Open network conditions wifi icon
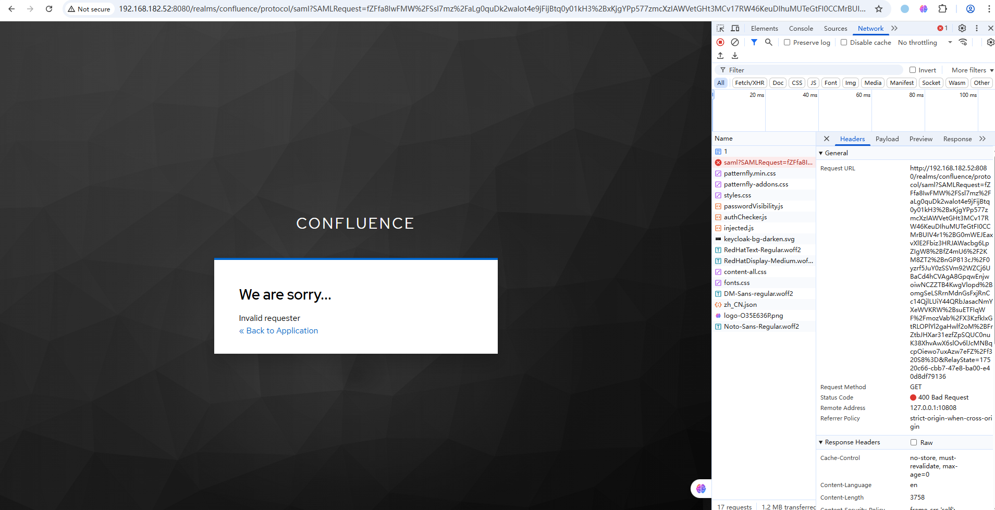The image size is (995, 510). click(963, 42)
